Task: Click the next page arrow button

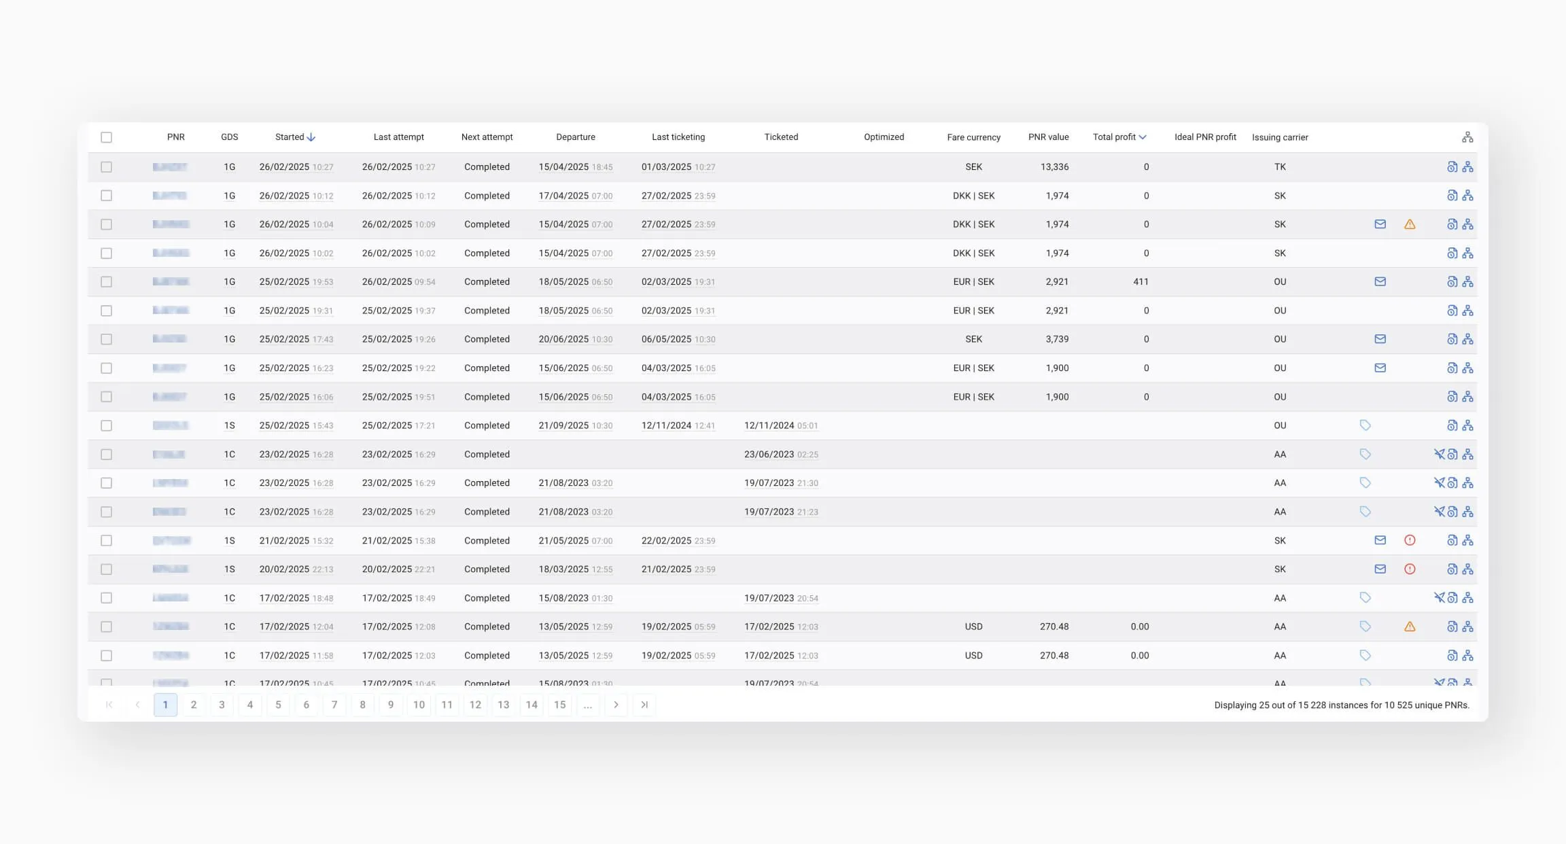Action: (x=616, y=705)
